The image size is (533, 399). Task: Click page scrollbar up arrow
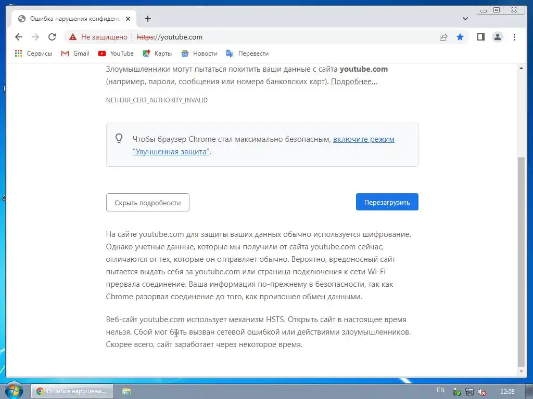(x=521, y=68)
